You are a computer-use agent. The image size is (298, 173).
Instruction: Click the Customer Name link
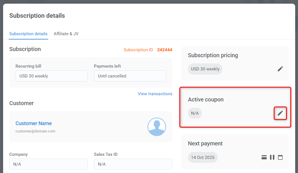click(34, 123)
